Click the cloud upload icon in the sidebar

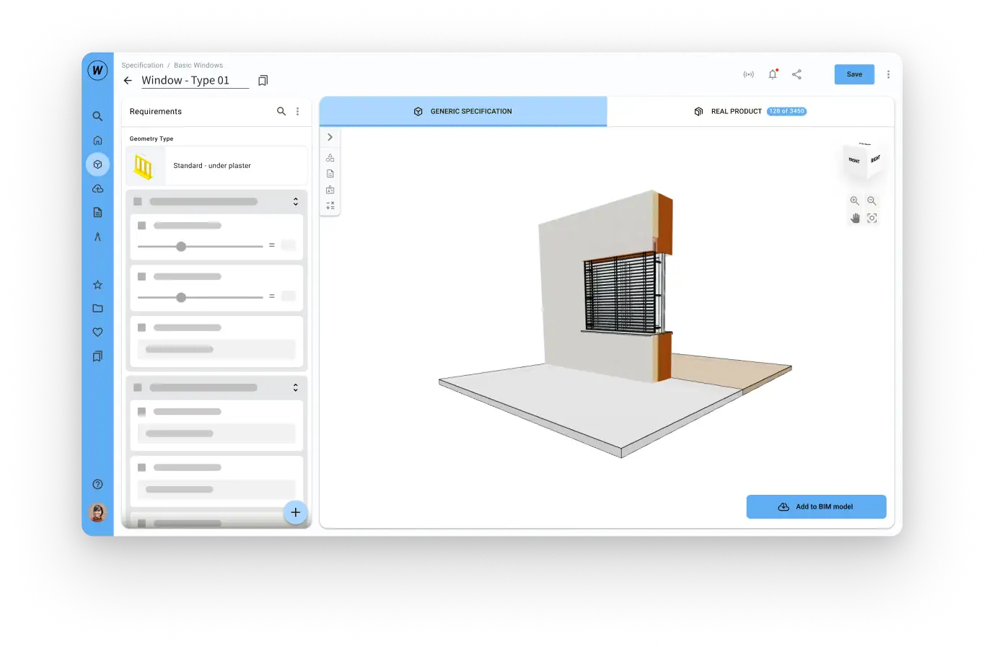tap(97, 189)
